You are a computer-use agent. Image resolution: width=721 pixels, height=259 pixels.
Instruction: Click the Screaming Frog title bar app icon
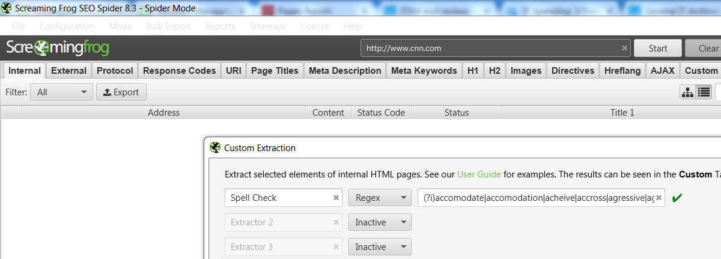pyautogui.click(x=7, y=9)
